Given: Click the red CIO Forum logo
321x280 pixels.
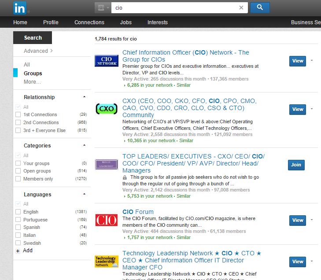Looking at the screenshot, I should tap(107, 220).
